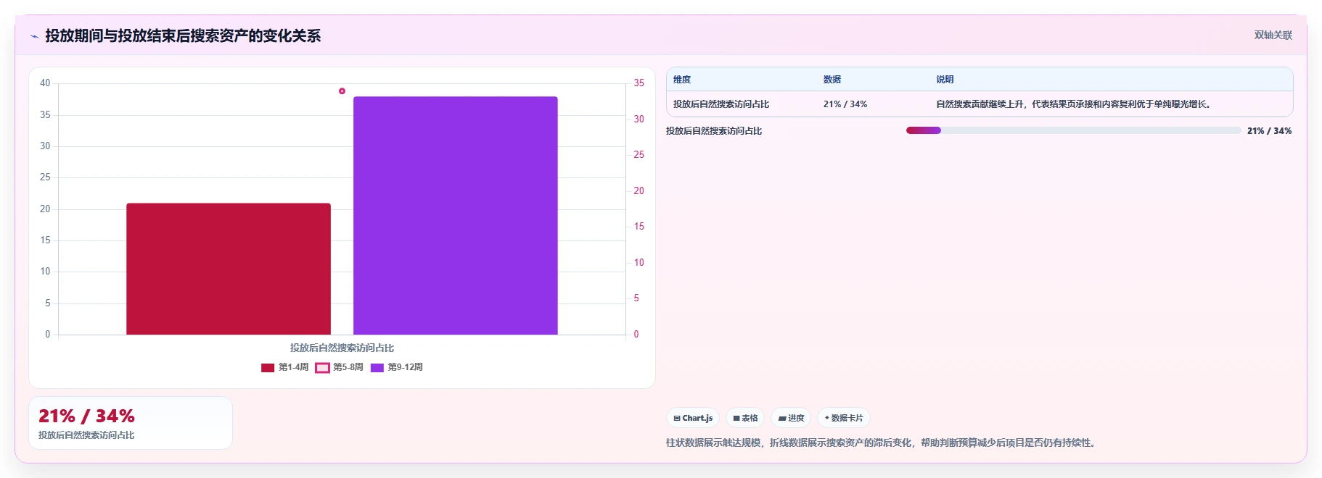This screenshot has width=1322, height=478.
Task: Click the pink data point above the chart
Action: click(342, 91)
